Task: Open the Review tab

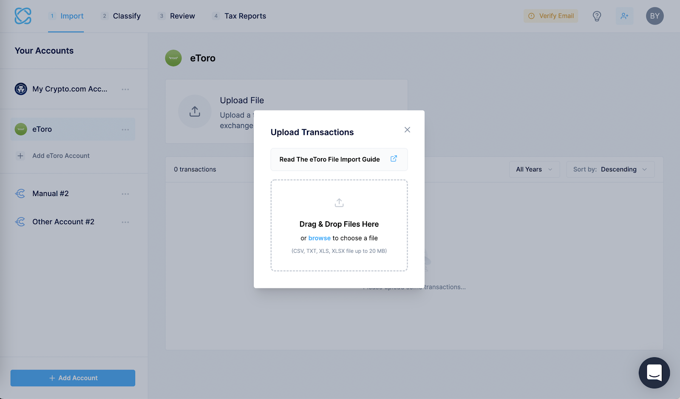Action: pos(176,16)
